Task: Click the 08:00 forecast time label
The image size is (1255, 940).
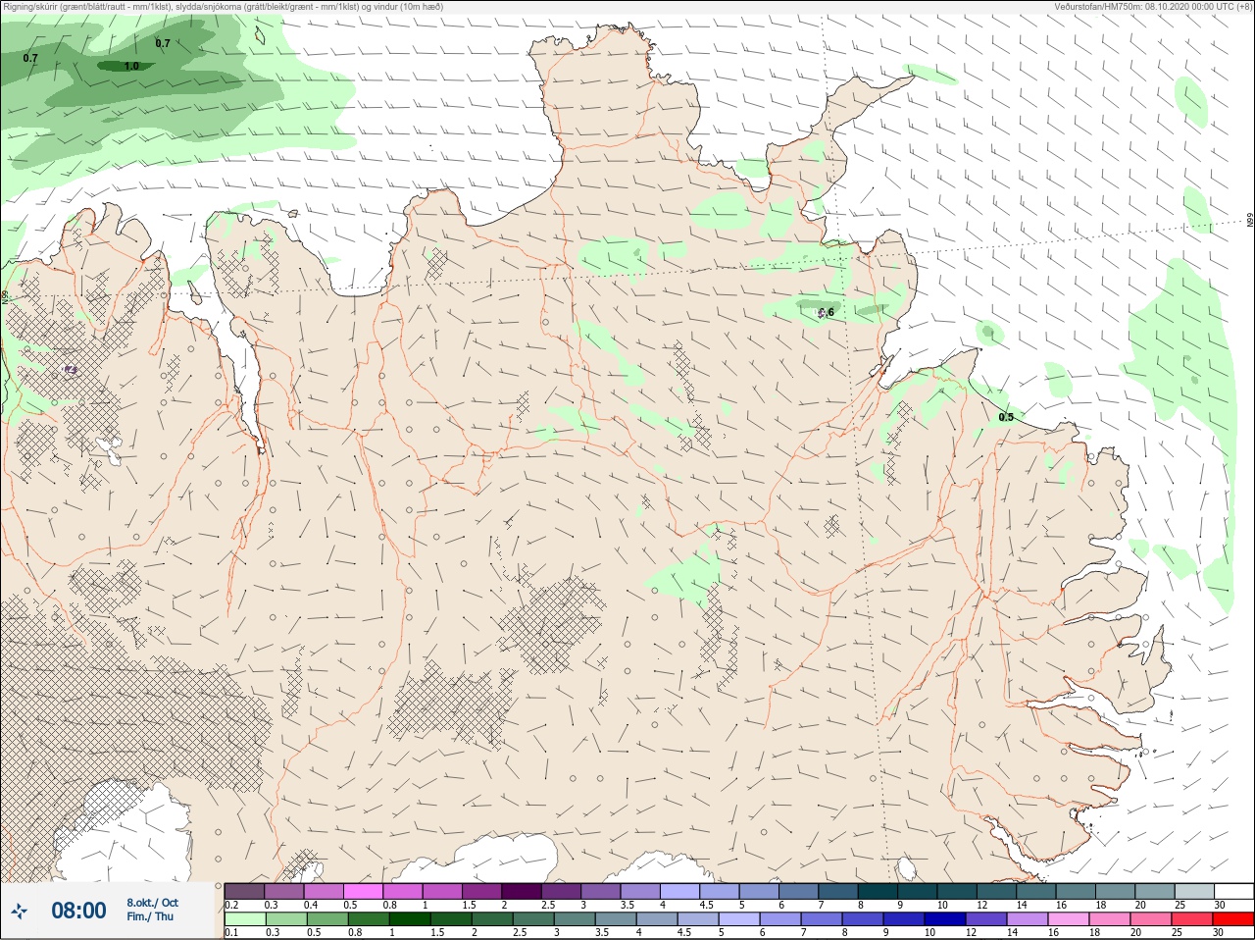Action: [x=78, y=912]
